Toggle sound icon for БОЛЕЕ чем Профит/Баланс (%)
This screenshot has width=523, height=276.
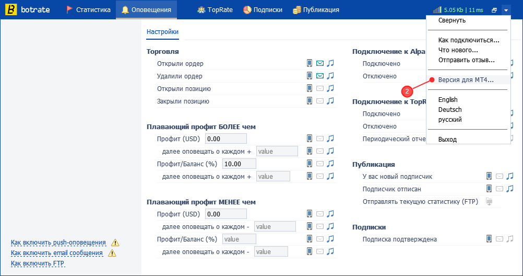pyautogui.click(x=330, y=164)
